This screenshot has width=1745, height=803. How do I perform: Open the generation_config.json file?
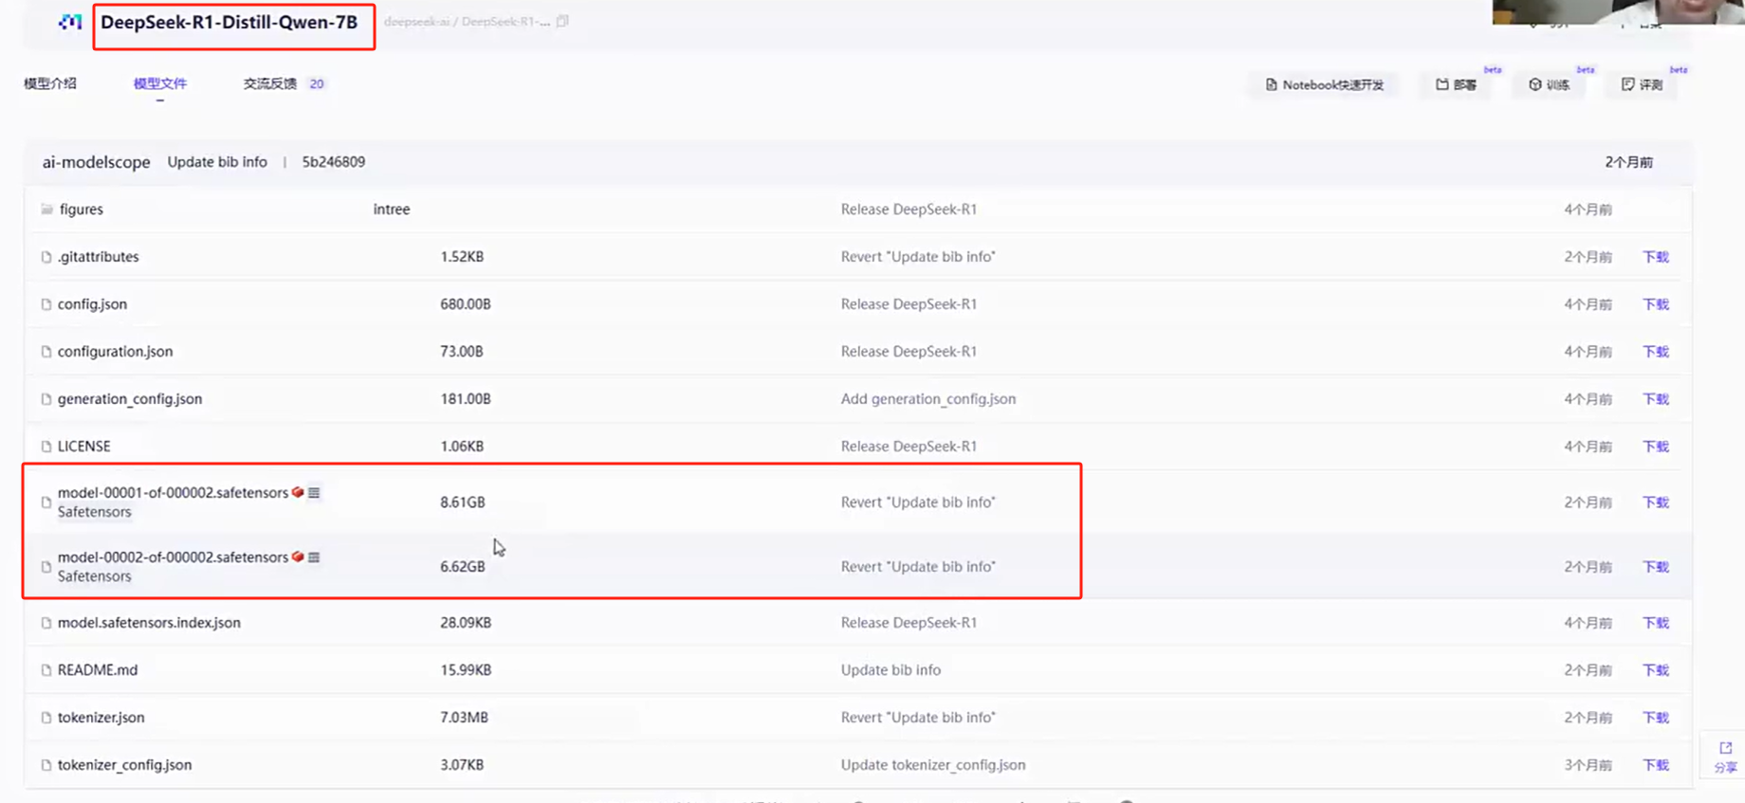(x=130, y=399)
